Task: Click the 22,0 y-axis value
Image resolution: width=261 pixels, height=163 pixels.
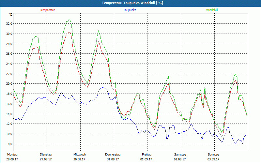Action: point(9,74)
